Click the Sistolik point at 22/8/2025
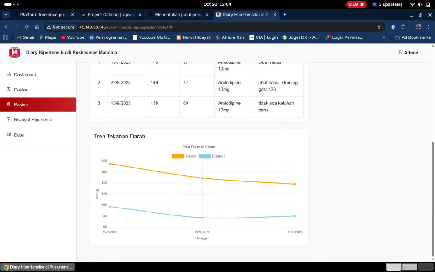The width and height of the screenshot is (435, 272). point(203,178)
